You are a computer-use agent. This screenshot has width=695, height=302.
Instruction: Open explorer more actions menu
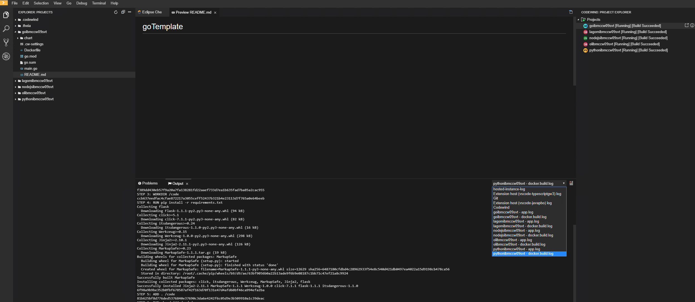pyautogui.click(x=130, y=12)
